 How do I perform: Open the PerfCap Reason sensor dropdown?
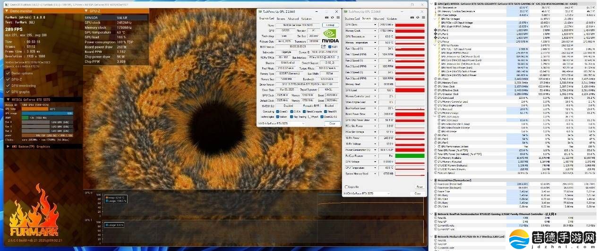click(376, 156)
